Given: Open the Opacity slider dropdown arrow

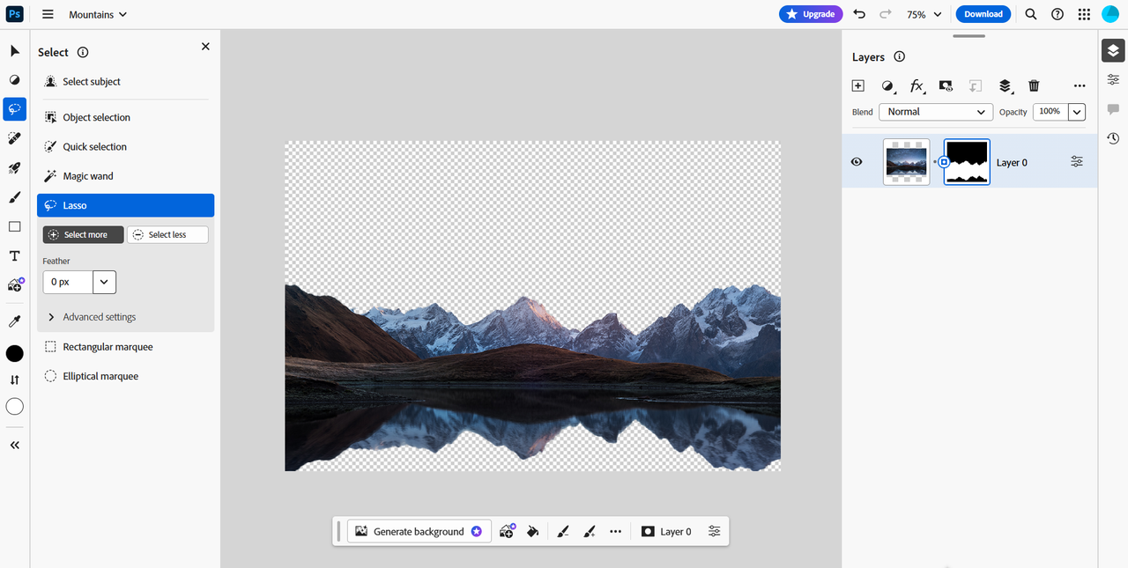Looking at the screenshot, I should tap(1077, 112).
